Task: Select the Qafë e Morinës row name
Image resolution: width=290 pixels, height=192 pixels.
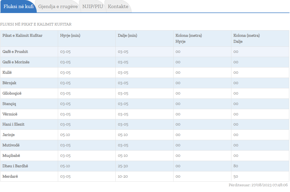Action: (x=16, y=62)
